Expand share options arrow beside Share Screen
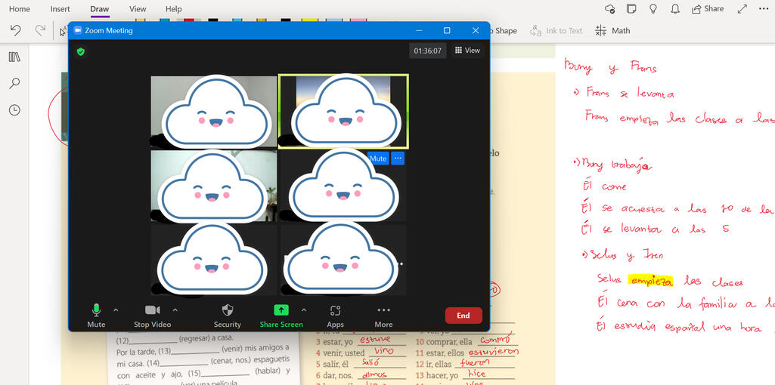775x385 pixels. (x=304, y=310)
